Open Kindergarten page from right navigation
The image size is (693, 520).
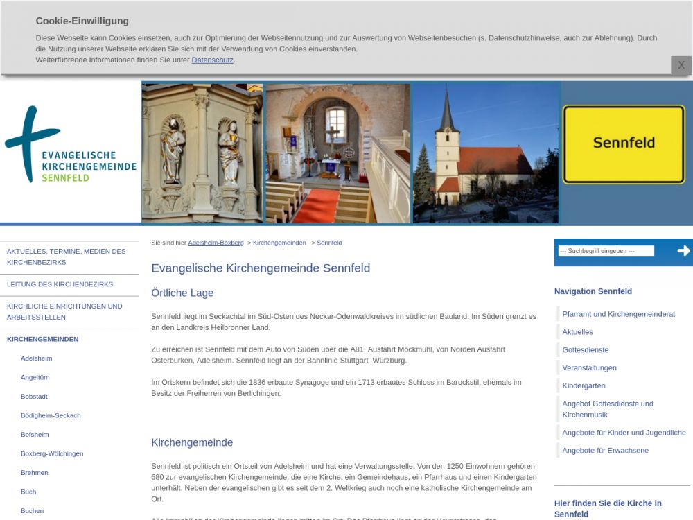pos(584,385)
